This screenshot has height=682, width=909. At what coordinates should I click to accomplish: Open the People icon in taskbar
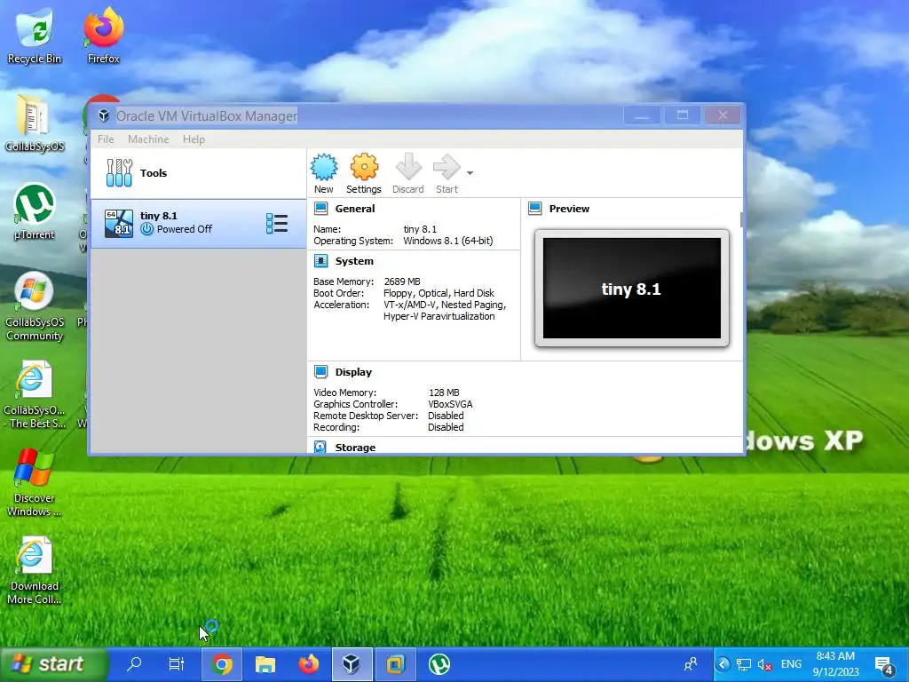[691, 664]
